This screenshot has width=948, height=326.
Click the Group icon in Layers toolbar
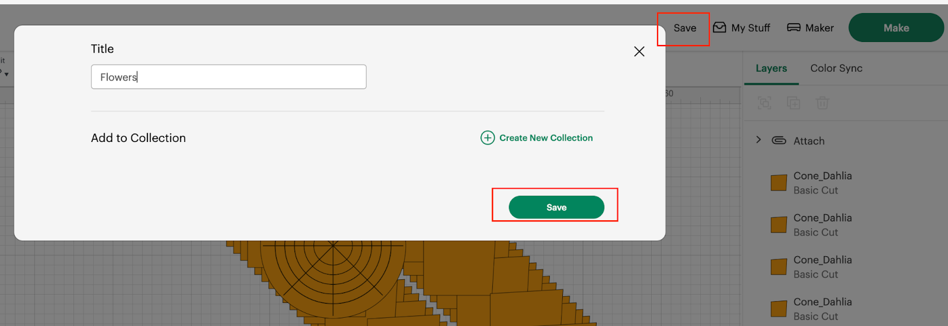[x=764, y=103]
